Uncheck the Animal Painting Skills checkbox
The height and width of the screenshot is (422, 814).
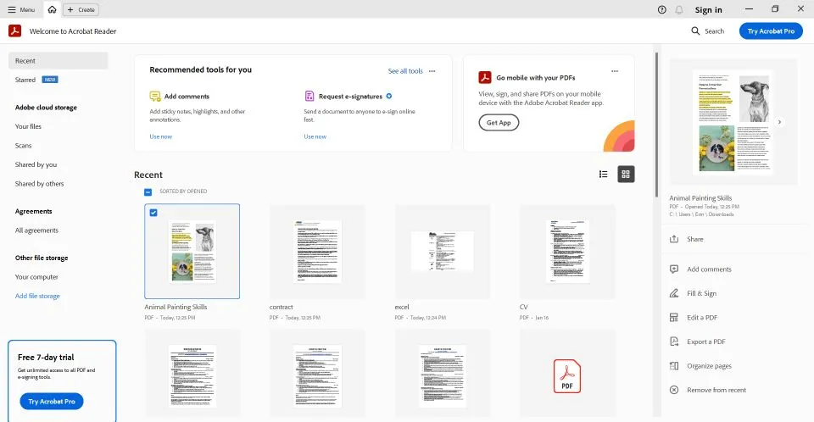pyautogui.click(x=153, y=213)
